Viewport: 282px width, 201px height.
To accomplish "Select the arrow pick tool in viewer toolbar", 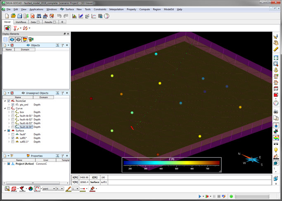I will [x=276, y=37].
